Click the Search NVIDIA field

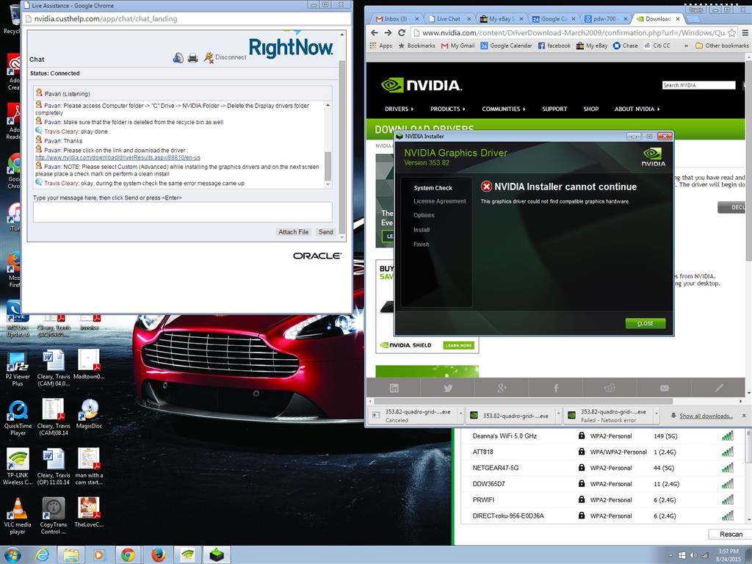click(x=698, y=85)
